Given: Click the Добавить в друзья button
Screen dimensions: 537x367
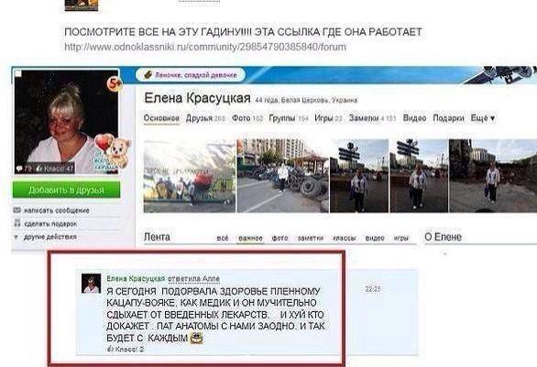Looking at the screenshot, I should click(67, 189).
